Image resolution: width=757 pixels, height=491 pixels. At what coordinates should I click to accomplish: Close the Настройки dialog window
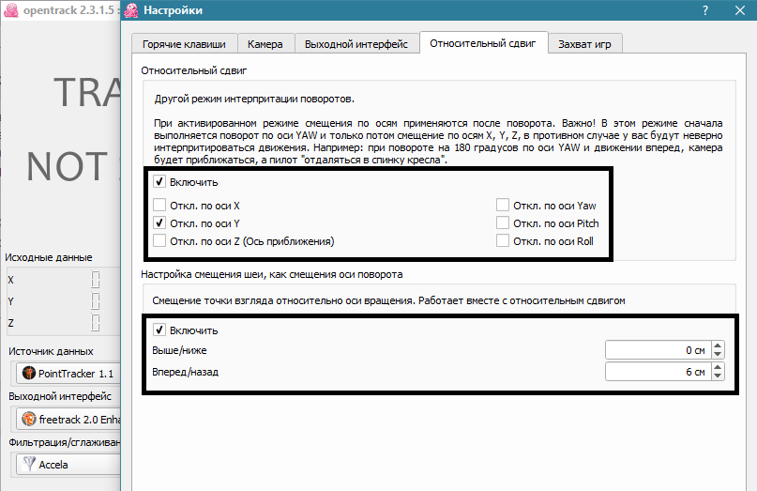739,10
